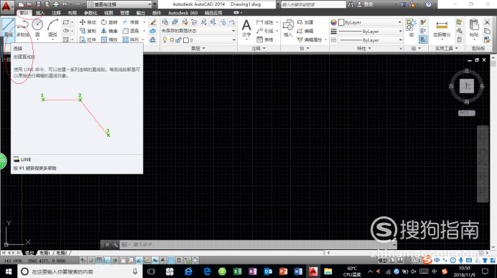Pick the Rotate (旋转) tool
The width and height of the screenshot is (497, 278).
[109, 22]
